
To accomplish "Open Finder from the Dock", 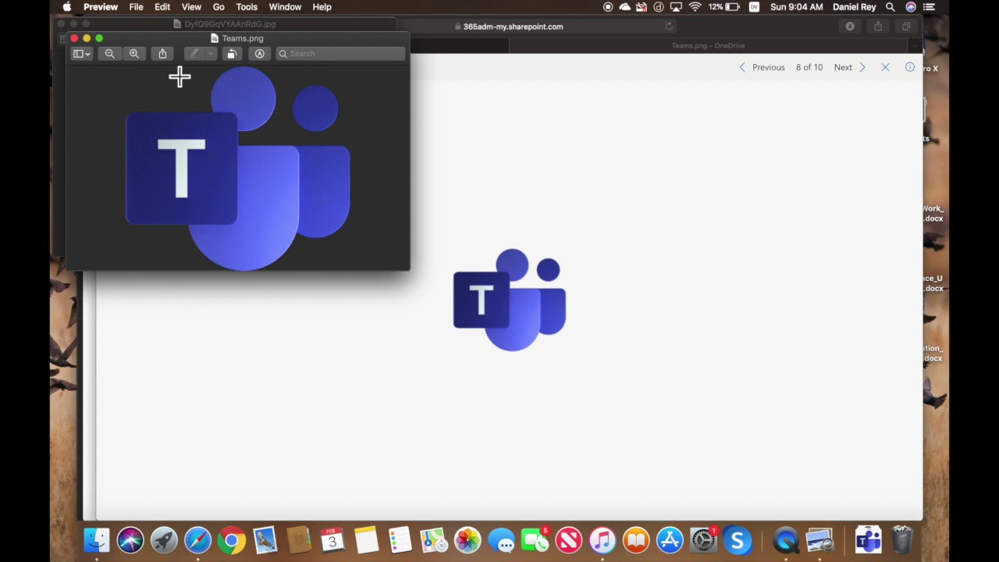I will [97, 539].
